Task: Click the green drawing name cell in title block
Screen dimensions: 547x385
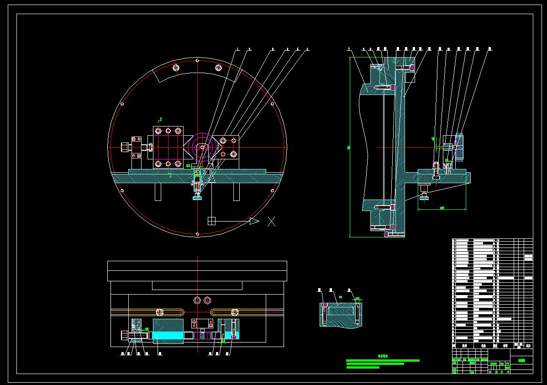Action: pos(521,361)
